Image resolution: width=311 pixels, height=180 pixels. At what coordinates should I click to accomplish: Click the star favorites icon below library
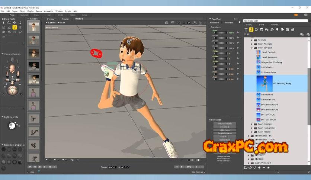[x=268, y=168]
